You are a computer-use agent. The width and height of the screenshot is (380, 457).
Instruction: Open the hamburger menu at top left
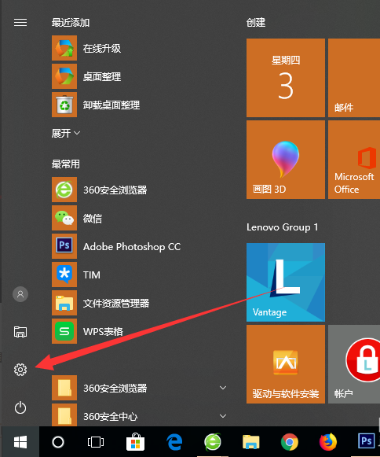point(20,23)
